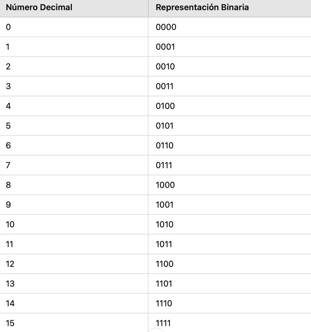Select the decimal number 5 cell
Image resolution: width=311 pixels, height=332 pixels.
pos(8,126)
